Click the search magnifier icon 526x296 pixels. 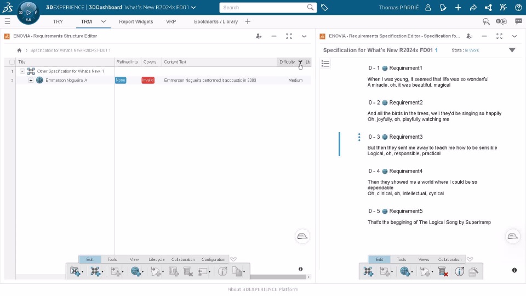pos(310,7)
